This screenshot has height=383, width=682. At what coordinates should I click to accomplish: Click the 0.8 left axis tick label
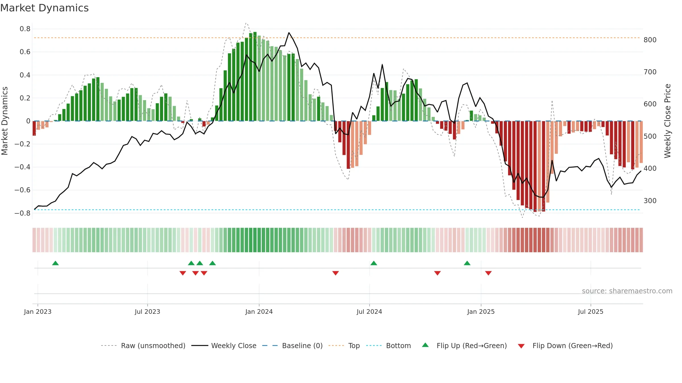[25, 29]
